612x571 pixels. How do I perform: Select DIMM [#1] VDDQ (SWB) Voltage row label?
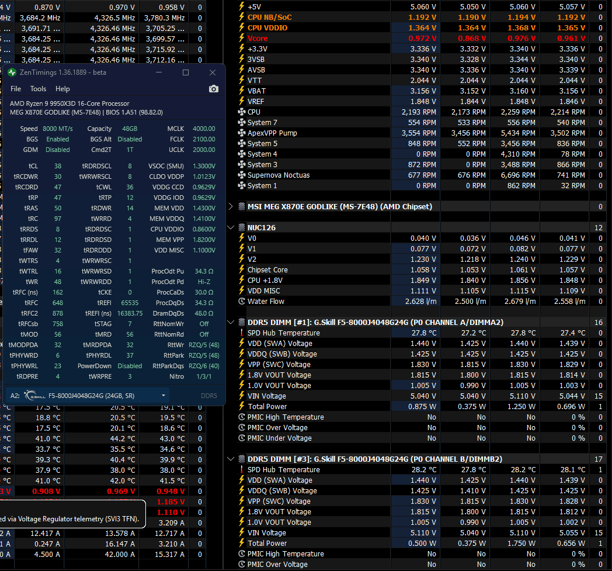click(x=282, y=354)
